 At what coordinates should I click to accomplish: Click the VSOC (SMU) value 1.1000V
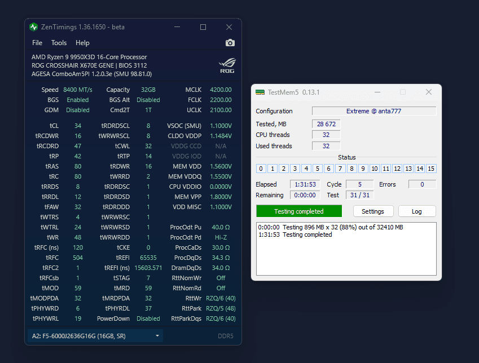(221, 126)
